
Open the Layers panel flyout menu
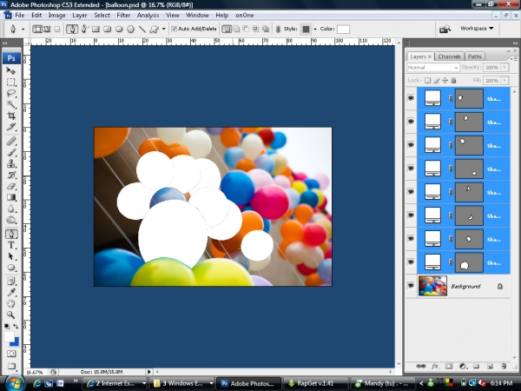pyautogui.click(x=514, y=58)
